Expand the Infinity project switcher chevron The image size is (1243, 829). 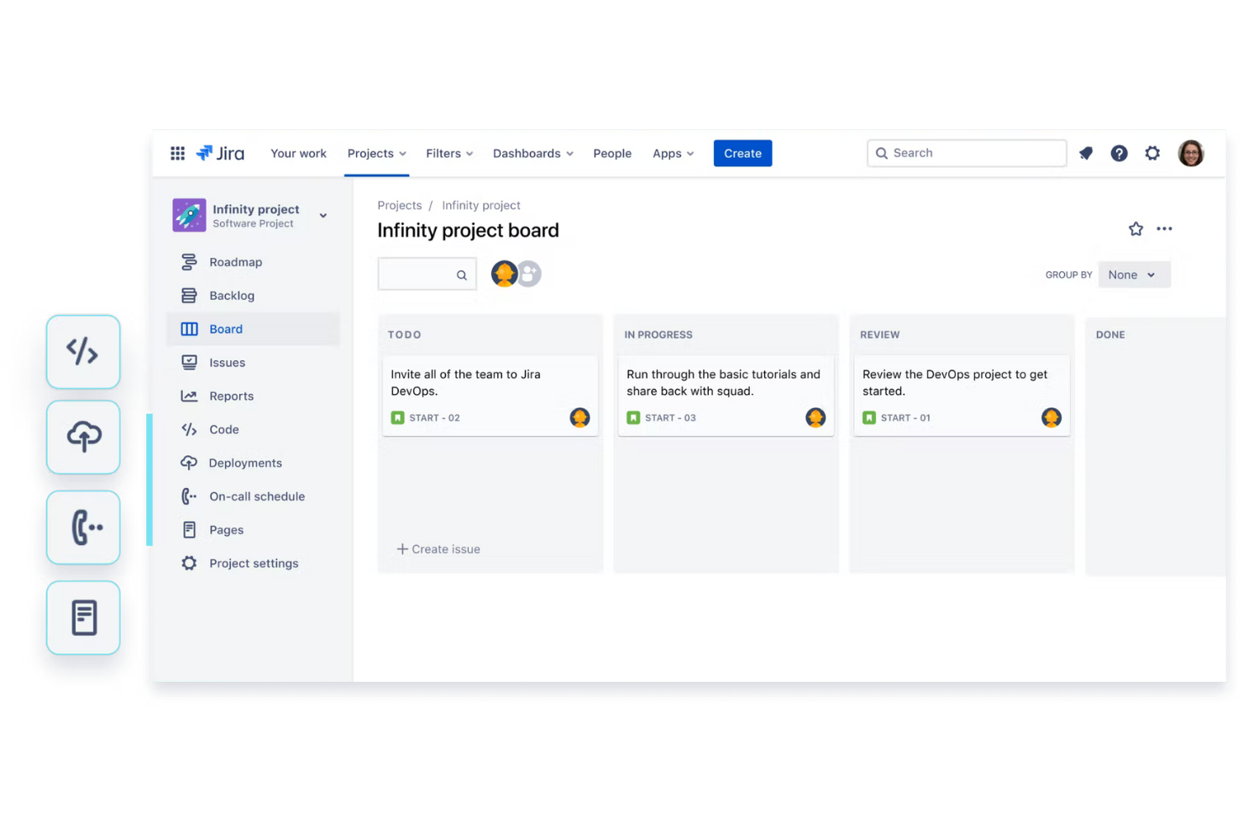323,215
